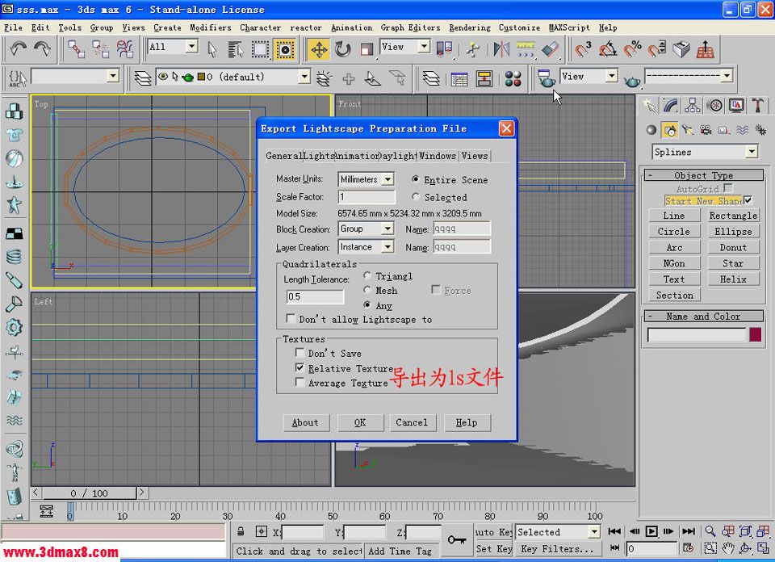Click the About button in dialog
This screenshot has width=775, height=562.
click(x=305, y=422)
